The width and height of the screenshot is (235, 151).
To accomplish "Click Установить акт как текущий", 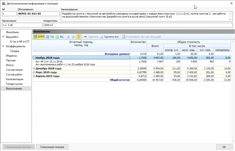I will pyautogui.click(x=141, y=37).
